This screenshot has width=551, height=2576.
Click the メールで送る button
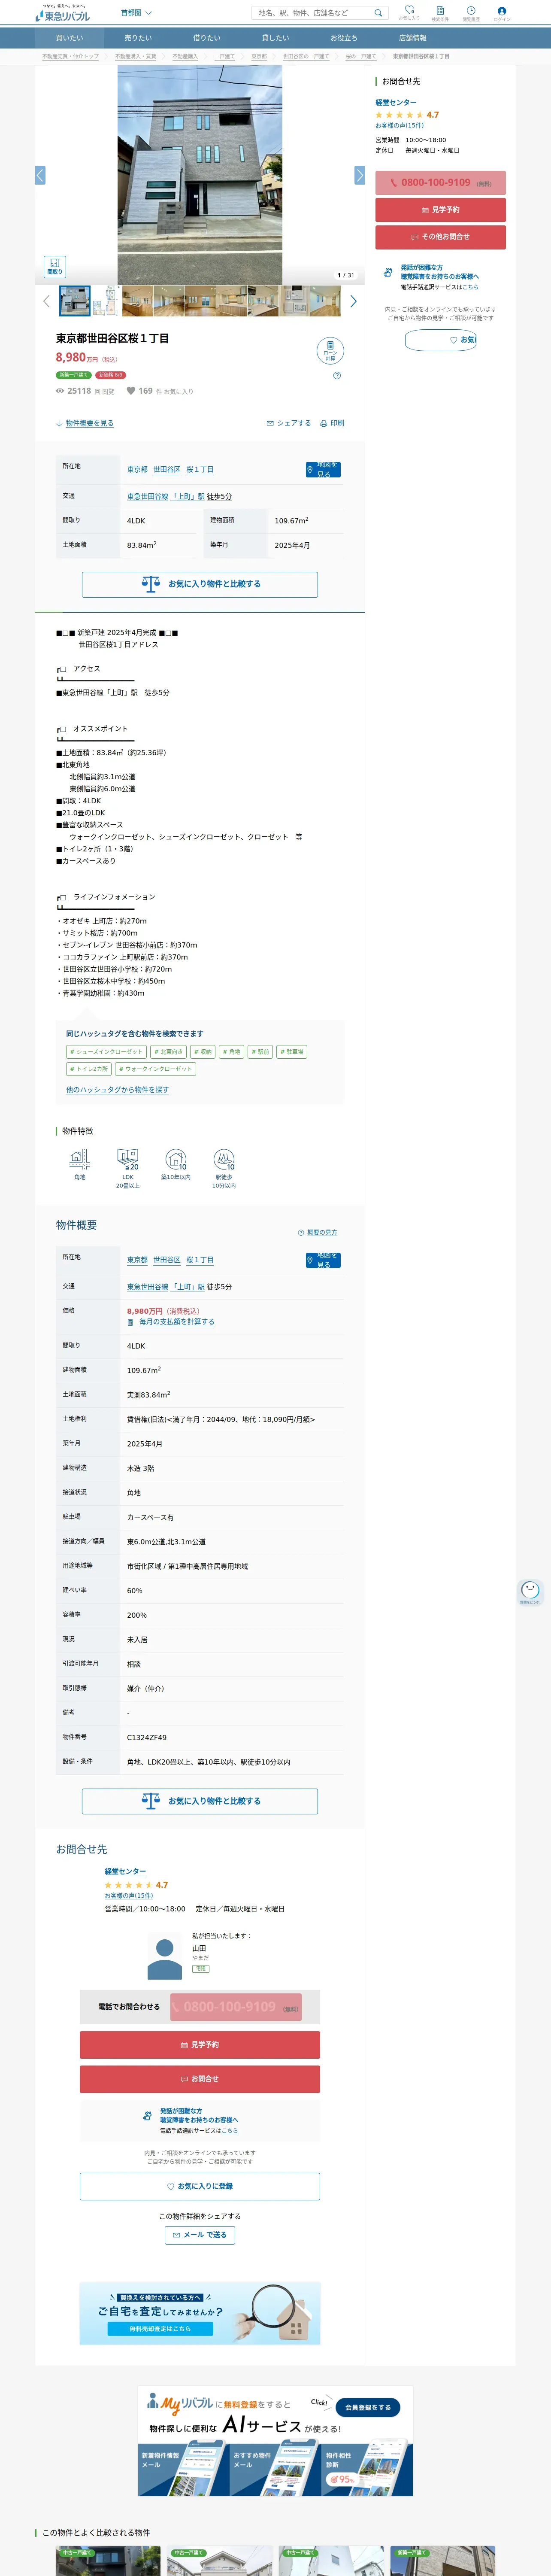[x=200, y=2235]
